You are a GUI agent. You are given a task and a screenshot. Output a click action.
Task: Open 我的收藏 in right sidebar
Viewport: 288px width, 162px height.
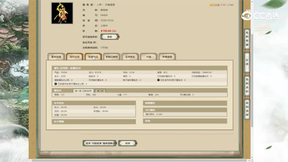[x=247, y=38]
